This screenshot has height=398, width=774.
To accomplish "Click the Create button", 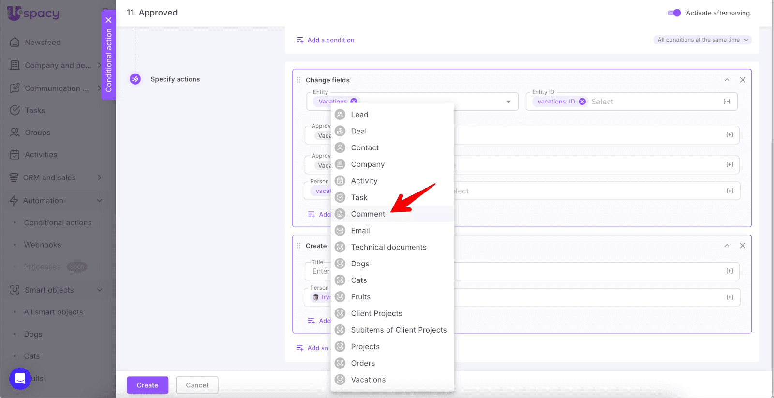I will click(148, 385).
